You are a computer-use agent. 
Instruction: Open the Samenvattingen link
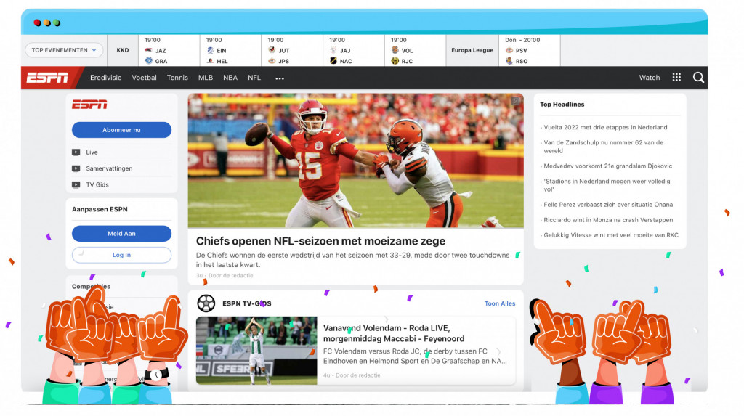(109, 168)
